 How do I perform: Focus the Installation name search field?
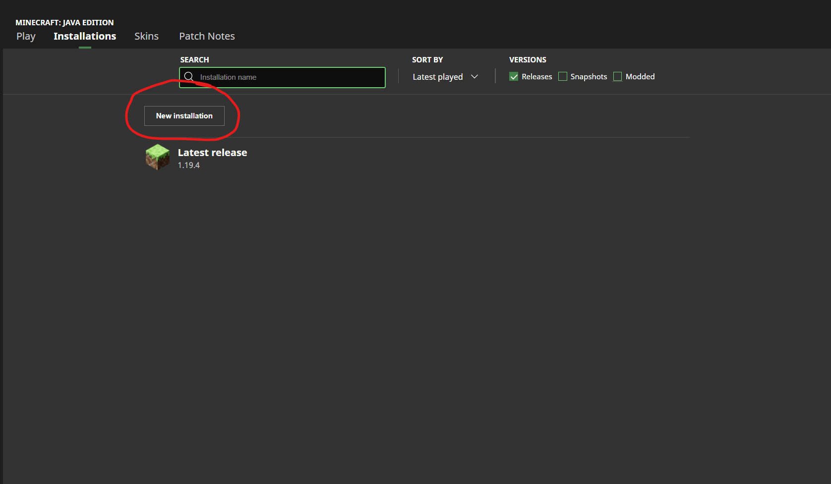click(x=282, y=77)
